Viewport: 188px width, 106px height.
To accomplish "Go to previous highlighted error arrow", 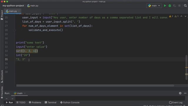I will tap(182, 16).
